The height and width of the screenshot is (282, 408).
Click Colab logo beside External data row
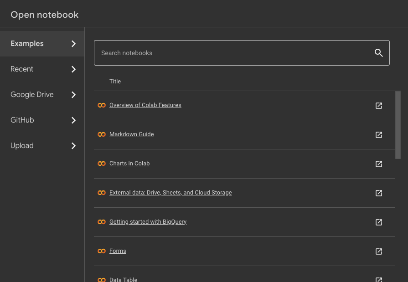point(102,193)
